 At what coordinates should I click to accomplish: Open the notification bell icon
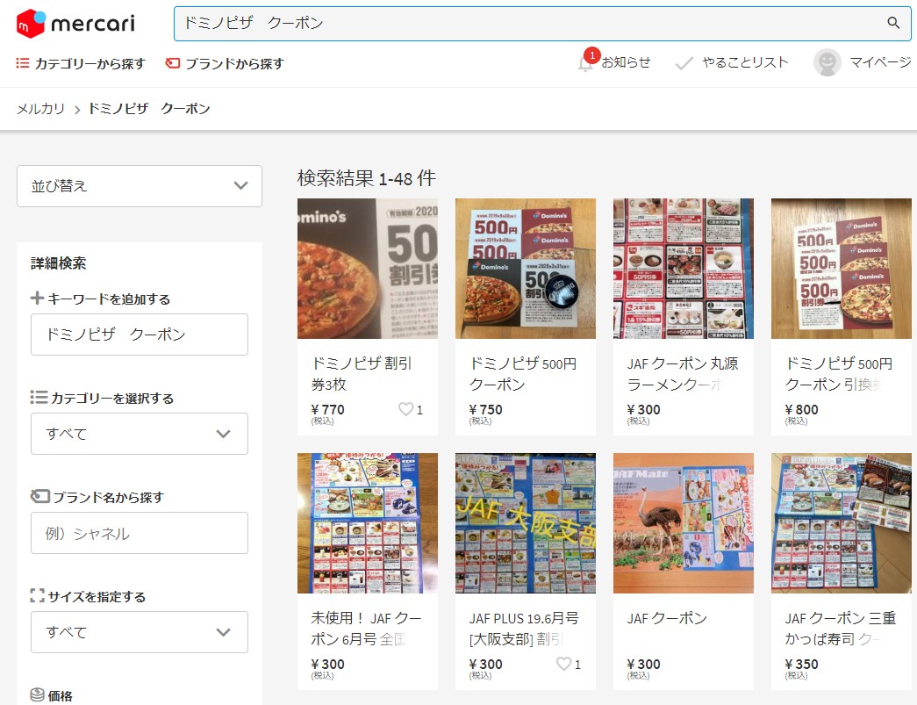click(585, 63)
